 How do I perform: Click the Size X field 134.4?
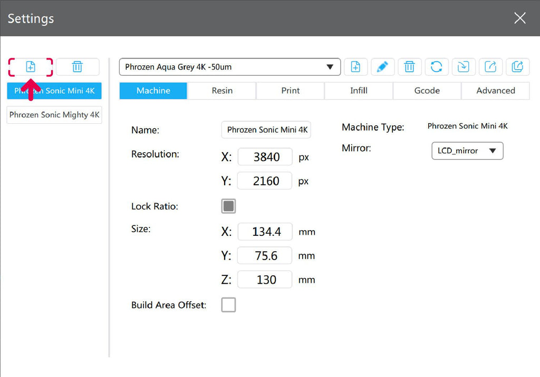tap(265, 232)
